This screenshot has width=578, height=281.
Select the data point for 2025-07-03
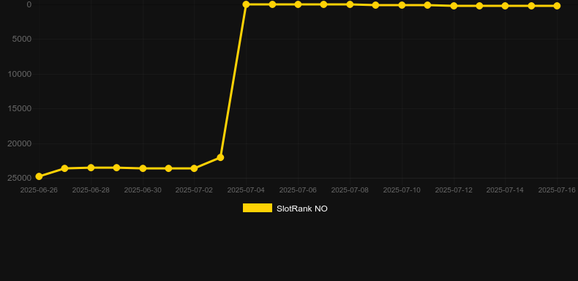tap(220, 157)
